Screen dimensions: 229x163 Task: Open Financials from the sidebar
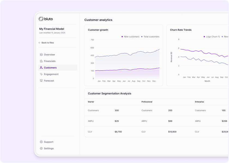click(50, 61)
